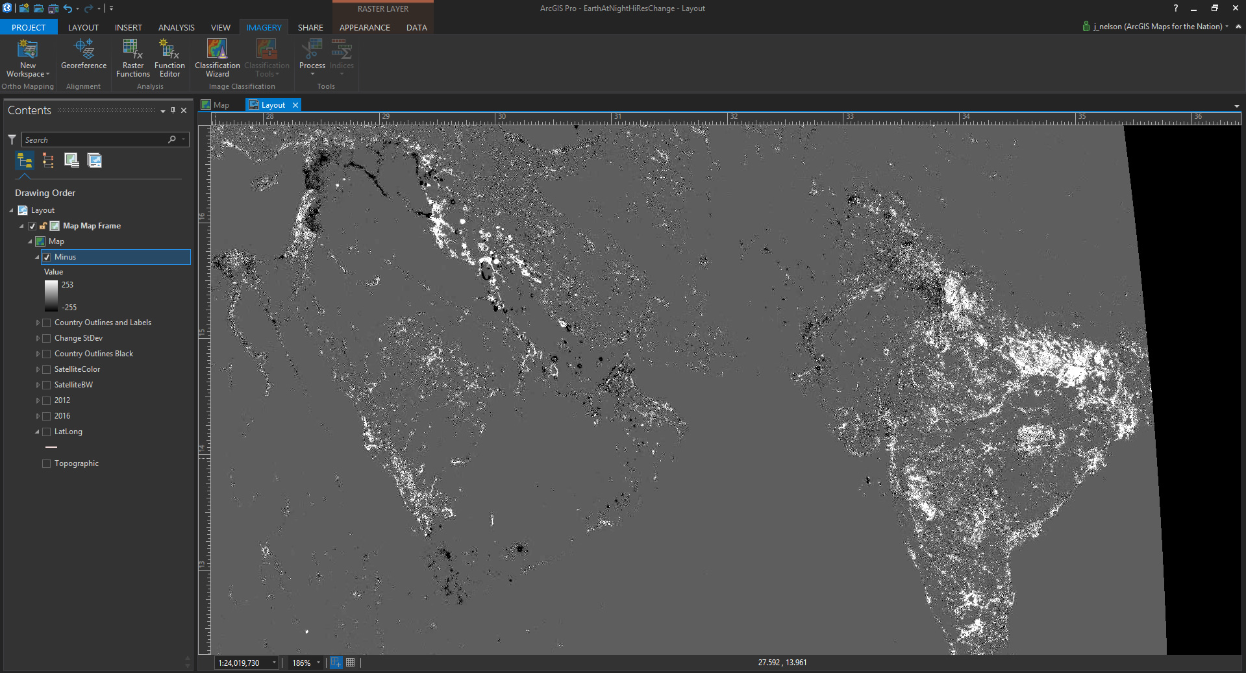Turn on the SatelliteColor layer checkbox

point(47,369)
